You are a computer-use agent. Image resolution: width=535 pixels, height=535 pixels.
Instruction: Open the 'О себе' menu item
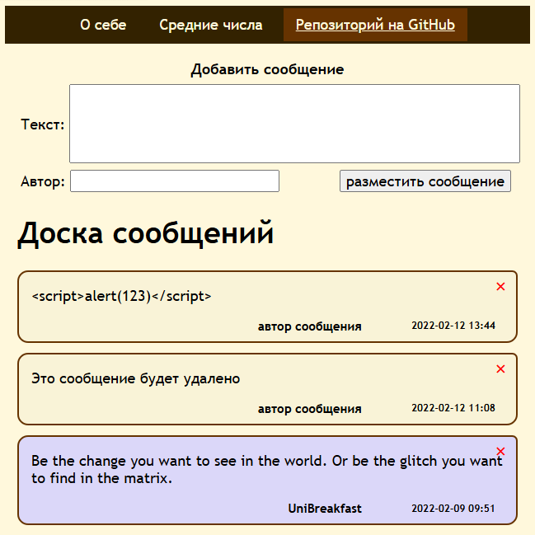click(103, 25)
